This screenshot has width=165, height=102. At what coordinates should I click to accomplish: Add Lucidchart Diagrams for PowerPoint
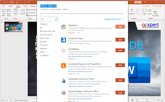coord(120,65)
